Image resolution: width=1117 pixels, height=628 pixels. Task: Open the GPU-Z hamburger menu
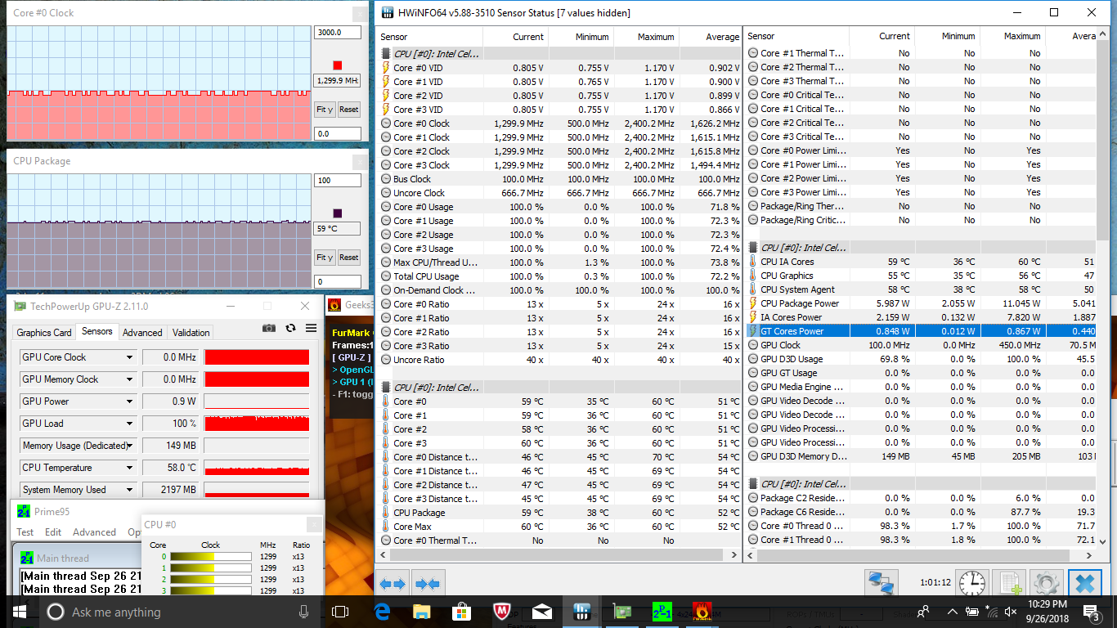pyautogui.click(x=311, y=328)
